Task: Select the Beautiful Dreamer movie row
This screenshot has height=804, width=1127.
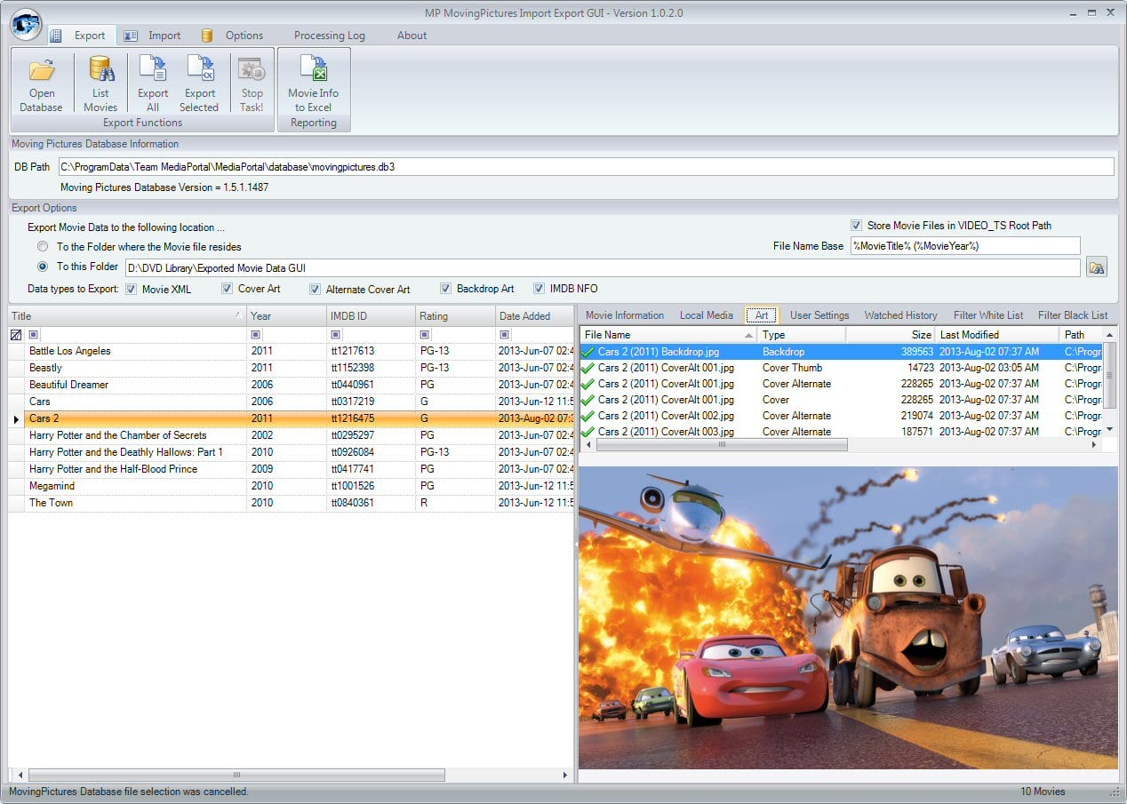Action: 291,385
